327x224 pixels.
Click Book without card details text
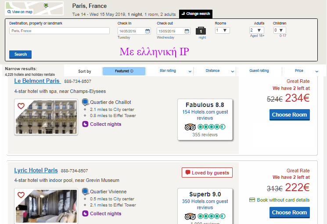pos(283,200)
